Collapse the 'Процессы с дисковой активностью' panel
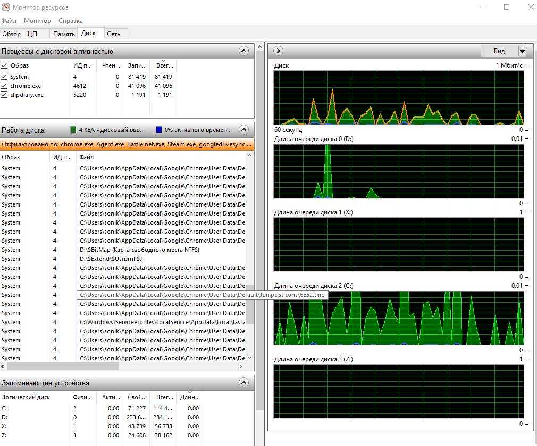Image resolution: width=537 pixels, height=446 pixels. coord(244,51)
